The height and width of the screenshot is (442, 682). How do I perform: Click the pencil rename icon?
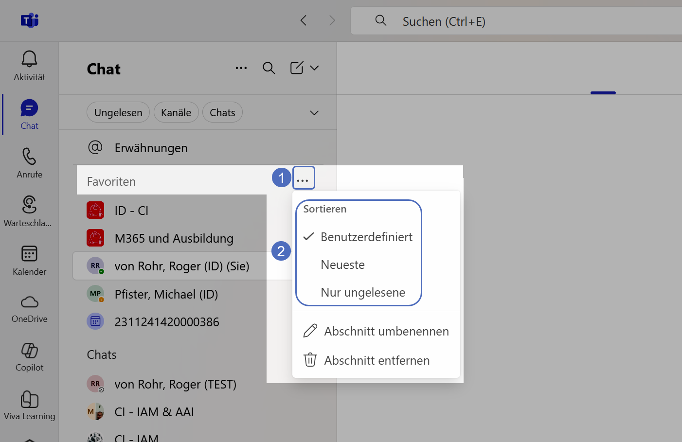tap(310, 331)
